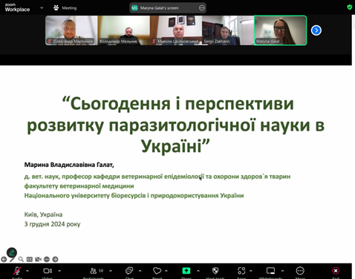Viewport: 355px width, 279px height.
Task: Expand video options caret
Action: coord(59,271)
